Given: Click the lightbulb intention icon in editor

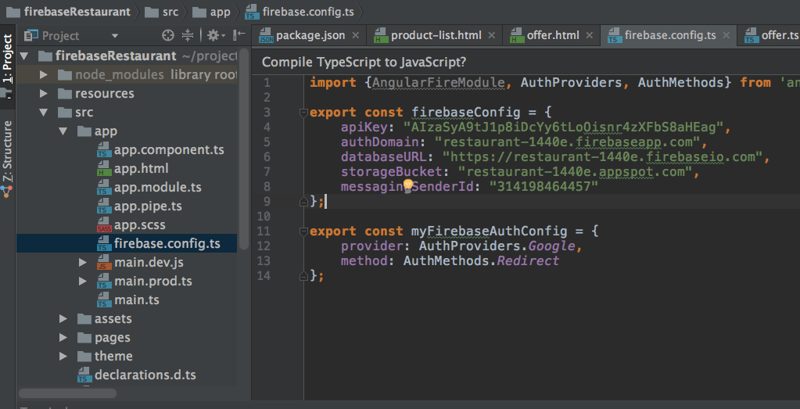Looking at the screenshot, I should tap(407, 185).
